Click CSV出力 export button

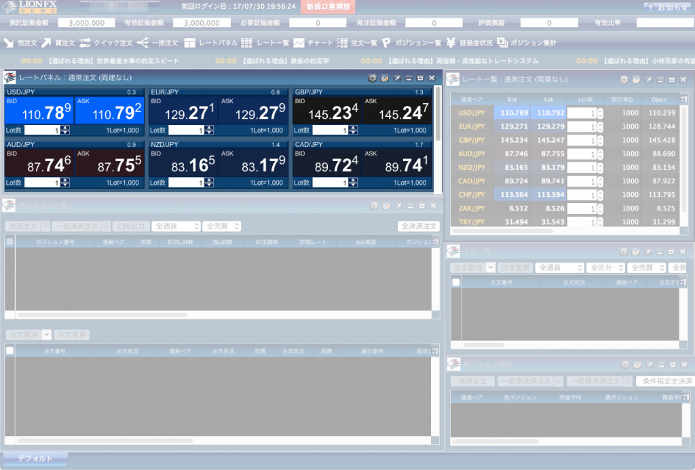[131, 226]
